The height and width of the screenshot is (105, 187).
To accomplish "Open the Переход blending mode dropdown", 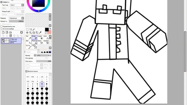I will click(x=23, y=18).
